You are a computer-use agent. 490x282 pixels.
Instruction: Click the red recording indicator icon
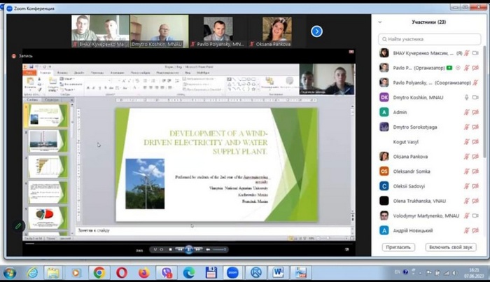tap(14, 56)
